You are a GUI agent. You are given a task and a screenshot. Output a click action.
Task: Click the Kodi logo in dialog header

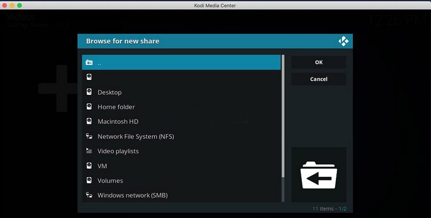[343, 41]
